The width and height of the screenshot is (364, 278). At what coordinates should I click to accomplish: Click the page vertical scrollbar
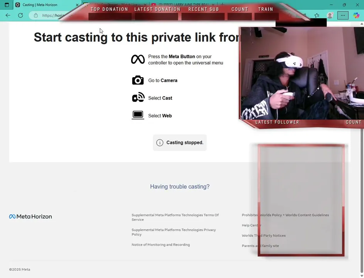[362, 149]
